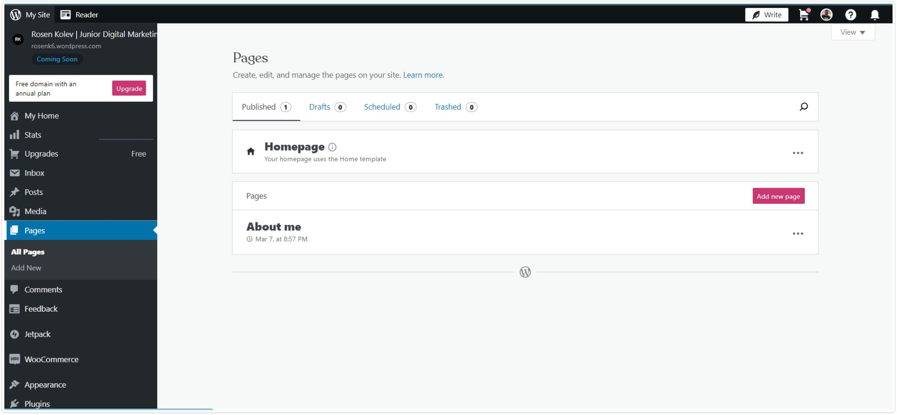Open the Media library in the sidebar

81,211
